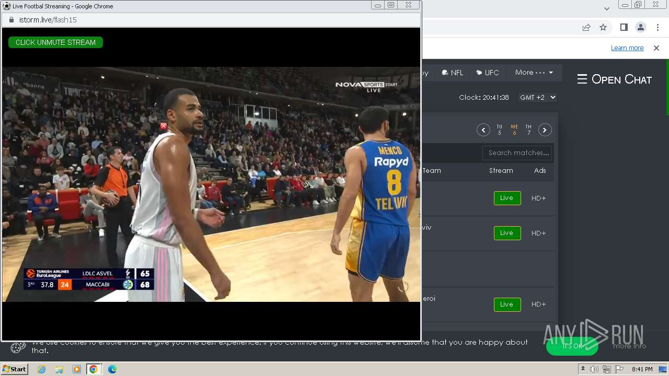Open the Learn more link
The width and height of the screenshot is (669, 376).
[x=627, y=48]
